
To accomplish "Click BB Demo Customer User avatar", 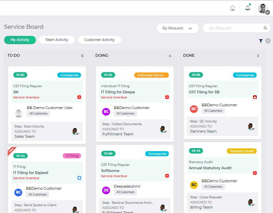I will (18, 113).
